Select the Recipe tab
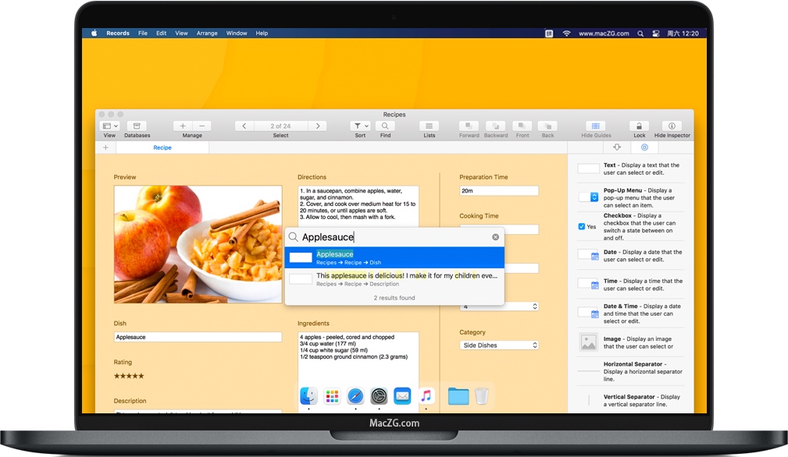788x457 pixels. click(162, 147)
